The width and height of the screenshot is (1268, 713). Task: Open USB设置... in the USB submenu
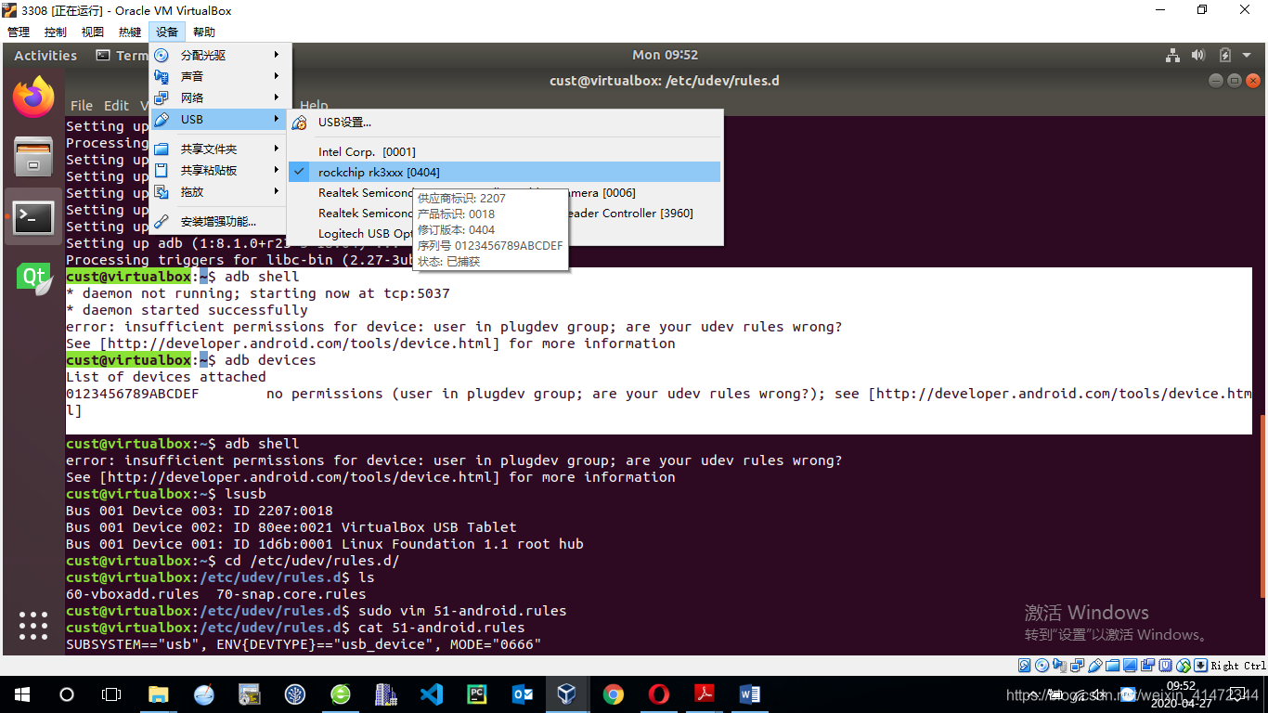point(504,123)
